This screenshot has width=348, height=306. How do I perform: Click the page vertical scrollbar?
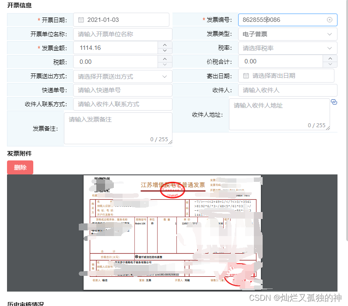pos(347,120)
